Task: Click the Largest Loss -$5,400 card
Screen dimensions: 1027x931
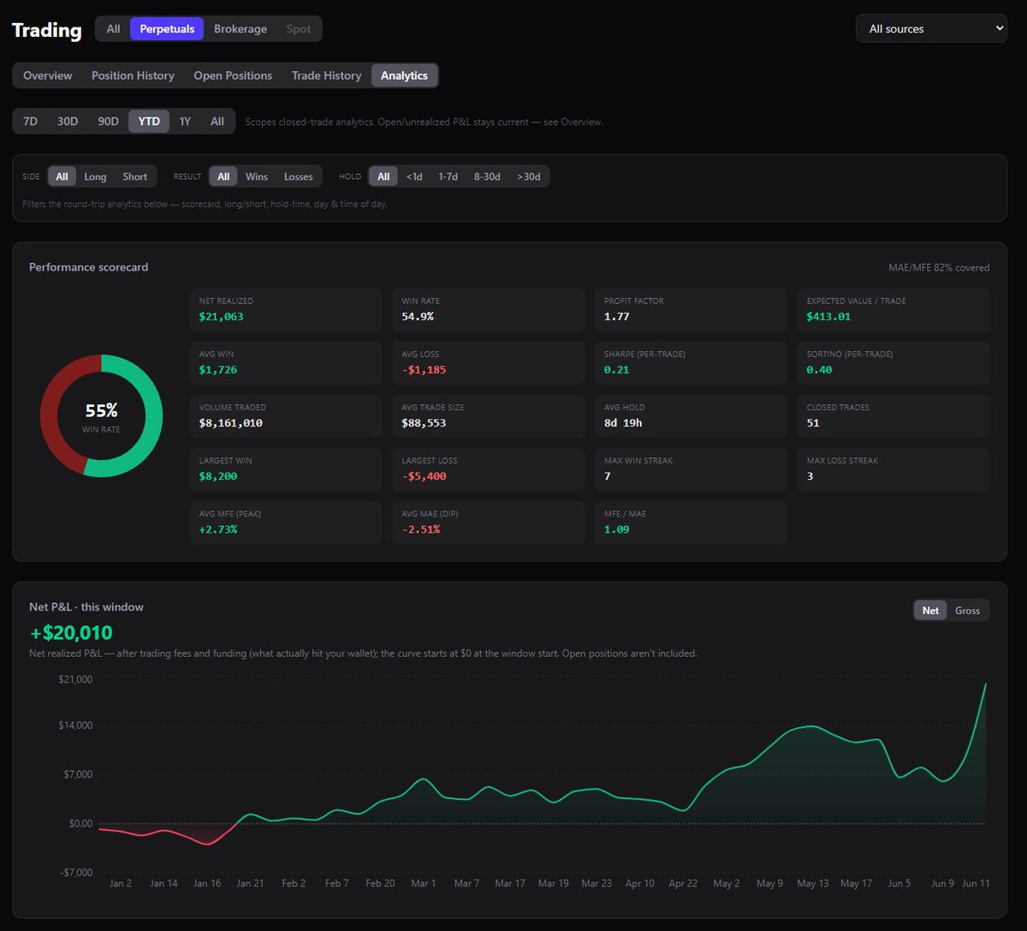Action: click(489, 468)
